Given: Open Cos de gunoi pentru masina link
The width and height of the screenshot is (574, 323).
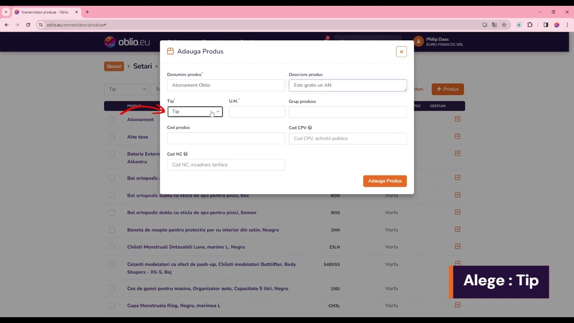Looking at the screenshot, I should coord(208,288).
